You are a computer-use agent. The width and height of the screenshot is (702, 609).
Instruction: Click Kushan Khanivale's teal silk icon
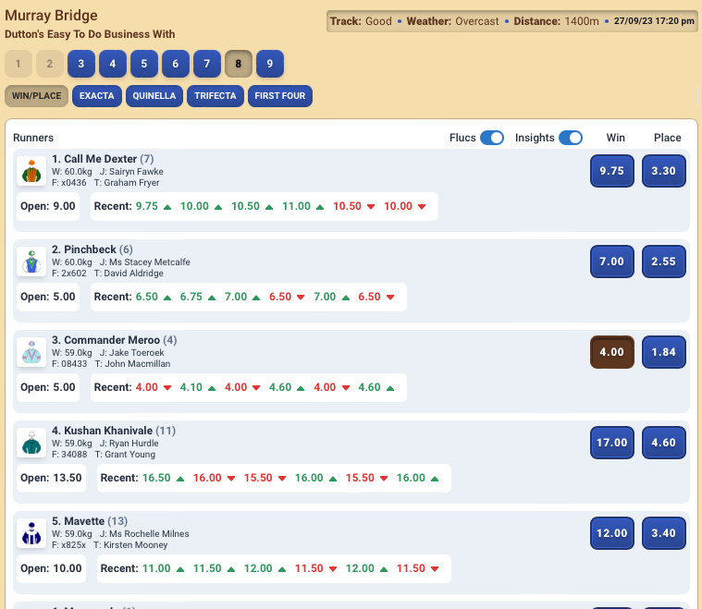[x=31, y=443]
